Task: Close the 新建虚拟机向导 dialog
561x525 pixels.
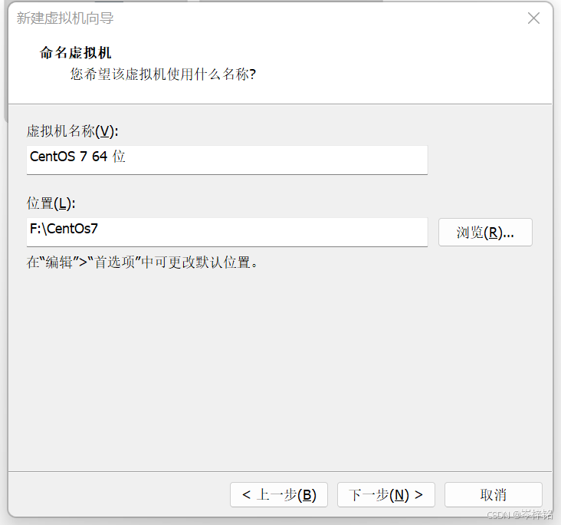Action: coord(533,18)
